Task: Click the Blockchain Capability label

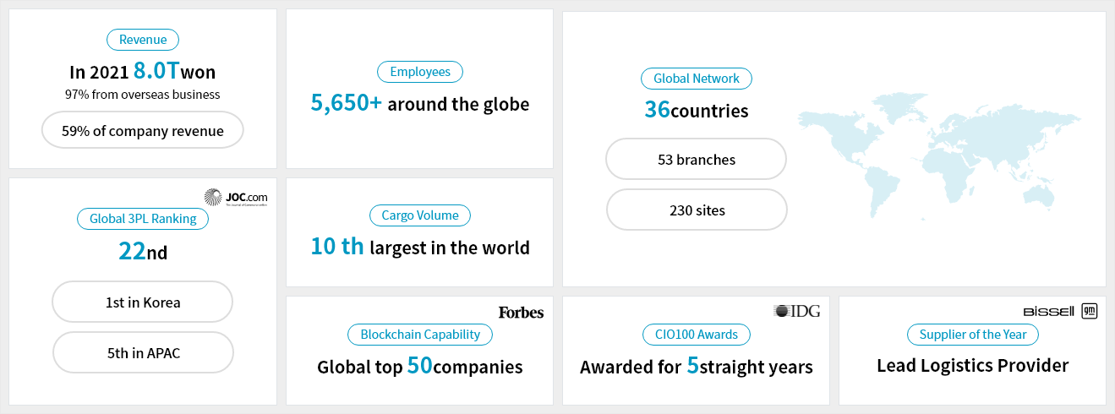Action: 420,335
